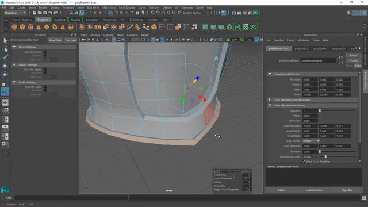Collapse the Move Settings section
368x207 pixels.
coord(14,47)
